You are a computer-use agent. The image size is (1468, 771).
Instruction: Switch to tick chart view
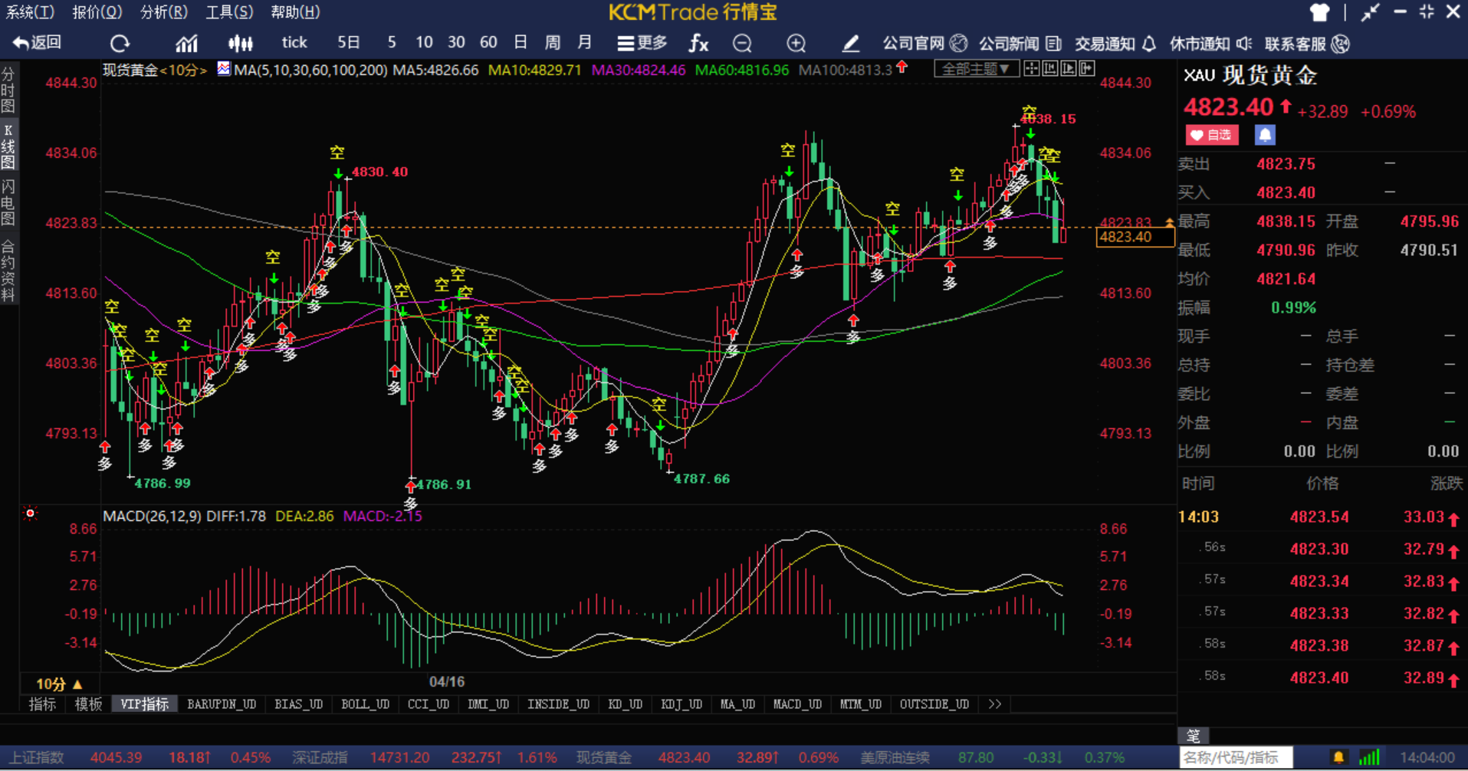pos(294,43)
